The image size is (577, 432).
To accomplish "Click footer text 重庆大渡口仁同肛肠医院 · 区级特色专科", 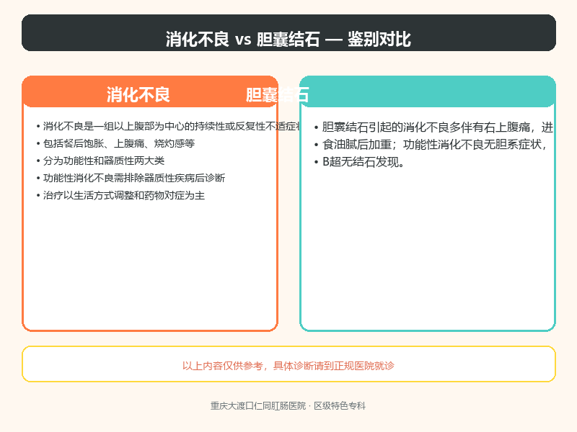I will 288,405.
